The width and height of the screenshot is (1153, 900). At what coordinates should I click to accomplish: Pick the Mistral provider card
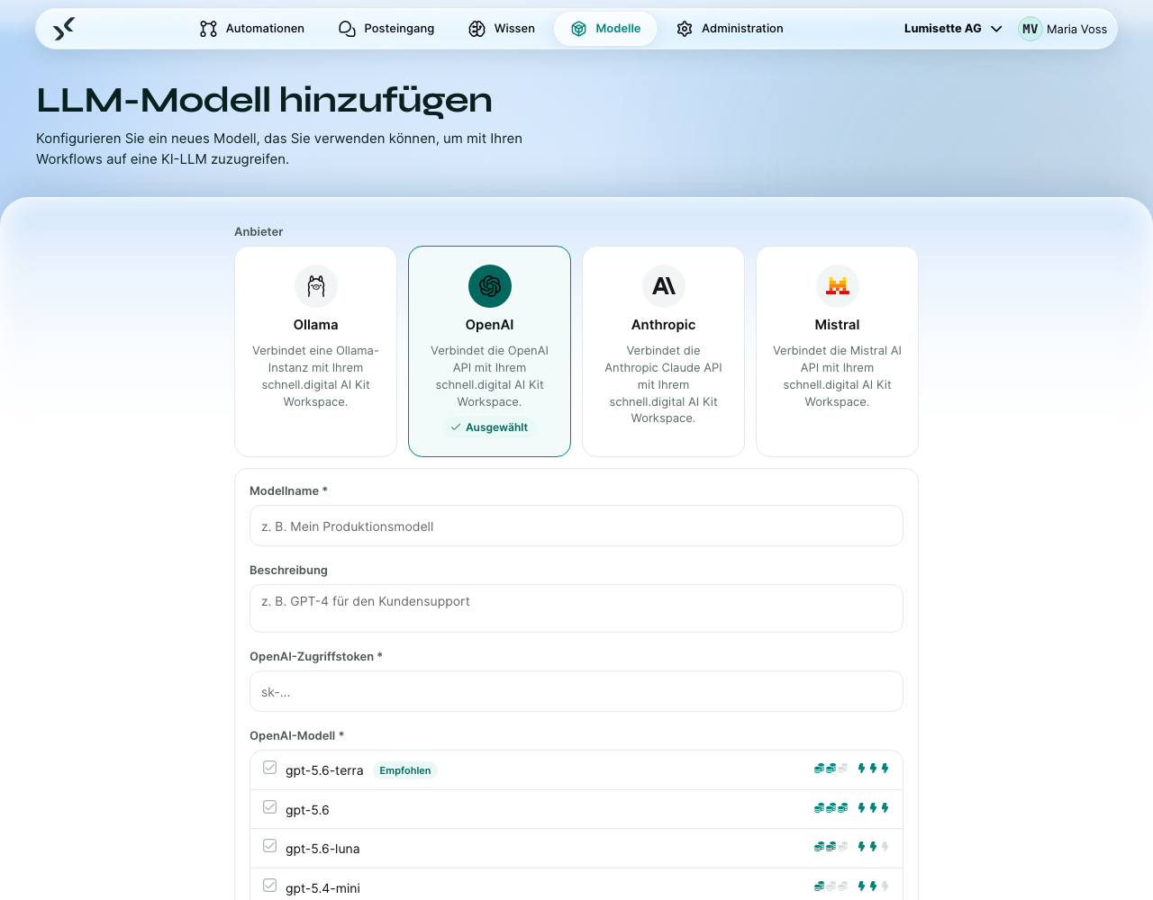point(838,352)
